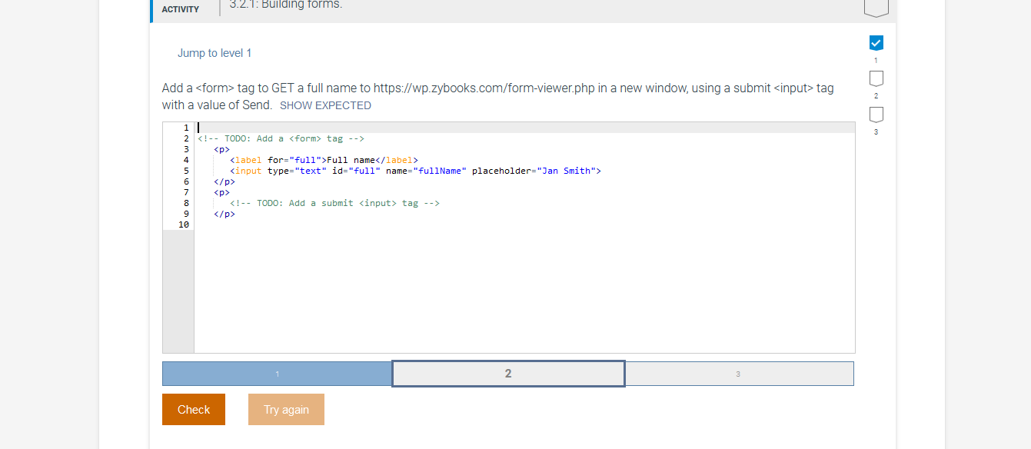Viewport: 1031px width, 449px height.
Task: Open the Jump to level 1 link
Action: tap(215, 53)
